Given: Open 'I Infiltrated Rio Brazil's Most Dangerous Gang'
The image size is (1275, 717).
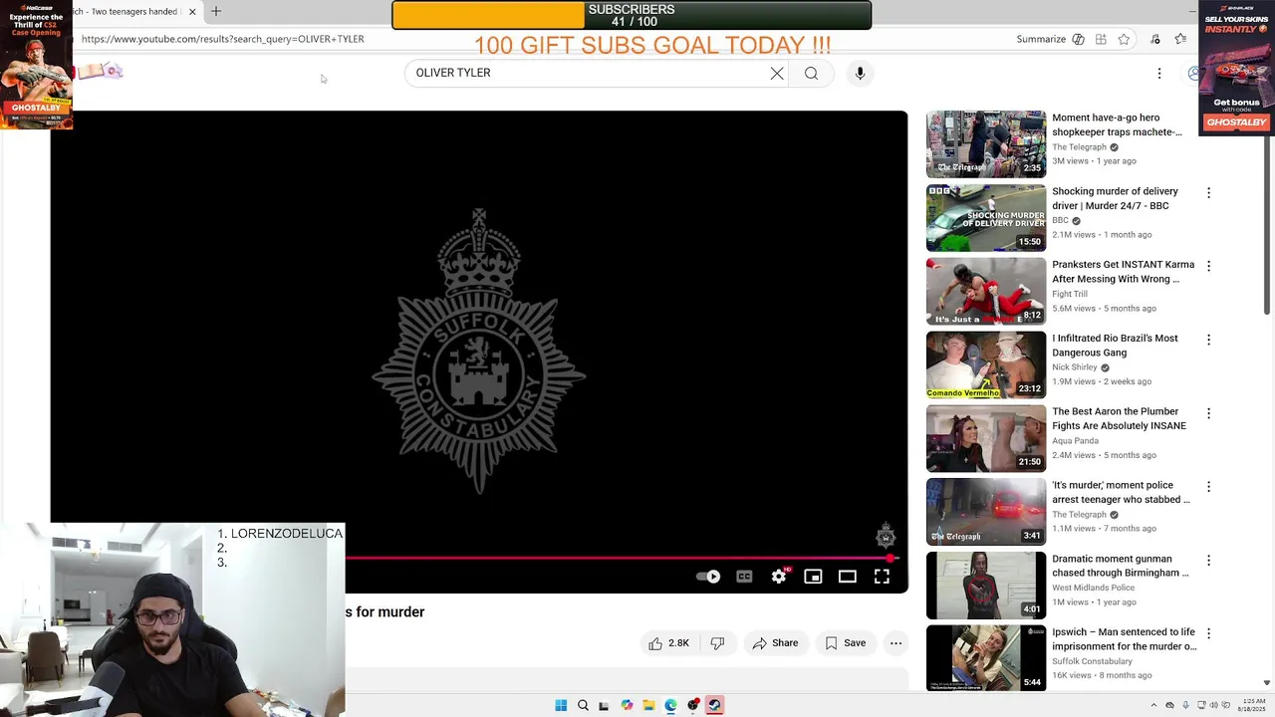Looking at the screenshot, I should (1115, 346).
